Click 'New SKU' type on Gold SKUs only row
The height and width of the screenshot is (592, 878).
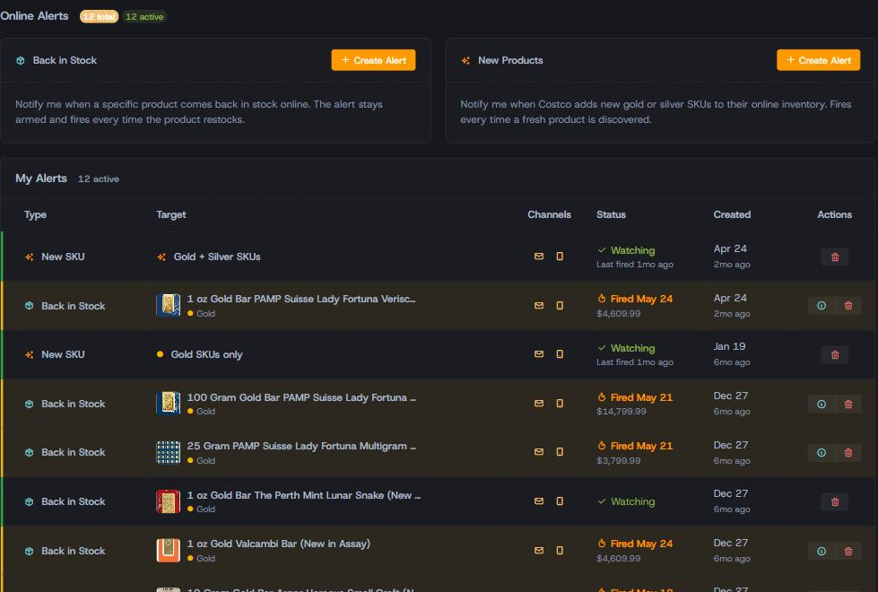pos(63,354)
